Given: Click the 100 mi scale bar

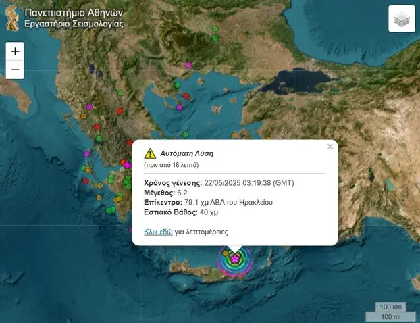Looking at the screenshot, I should coord(390,316).
